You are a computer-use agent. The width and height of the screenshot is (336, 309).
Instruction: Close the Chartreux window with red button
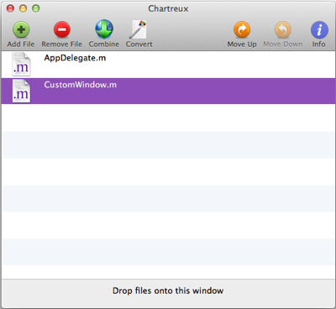(x=10, y=8)
